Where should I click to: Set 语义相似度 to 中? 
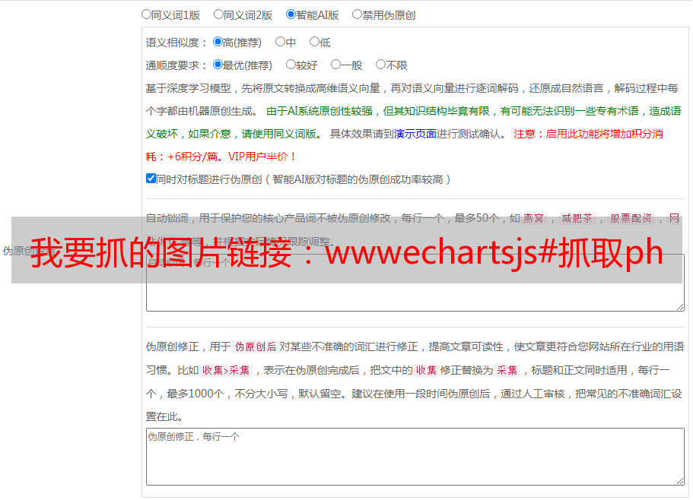tap(280, 42)
